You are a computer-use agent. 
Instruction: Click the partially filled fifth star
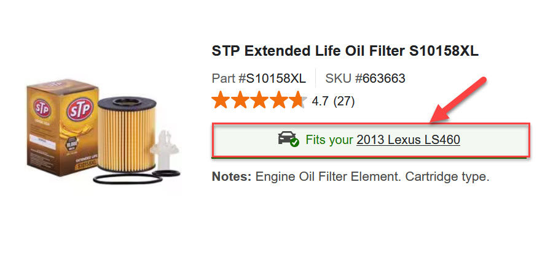297,100
